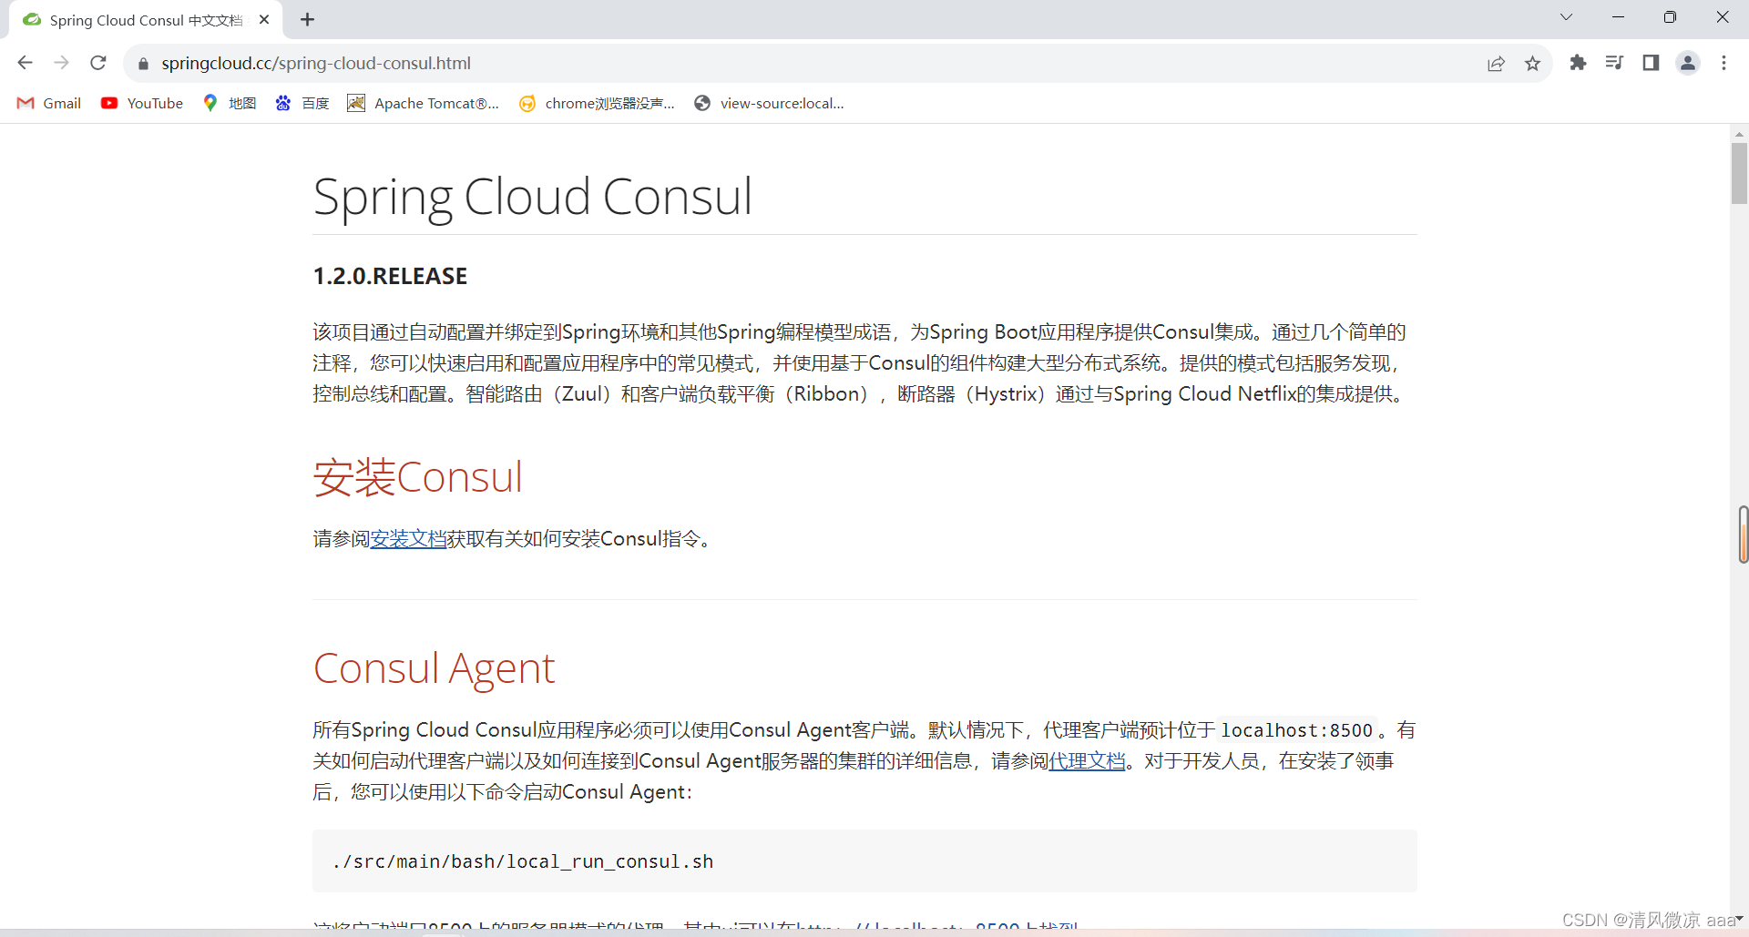Open the chrome浏览器没声 bookmark
This screenshot has height=937, width=1749.
click(x=597, y=103)
